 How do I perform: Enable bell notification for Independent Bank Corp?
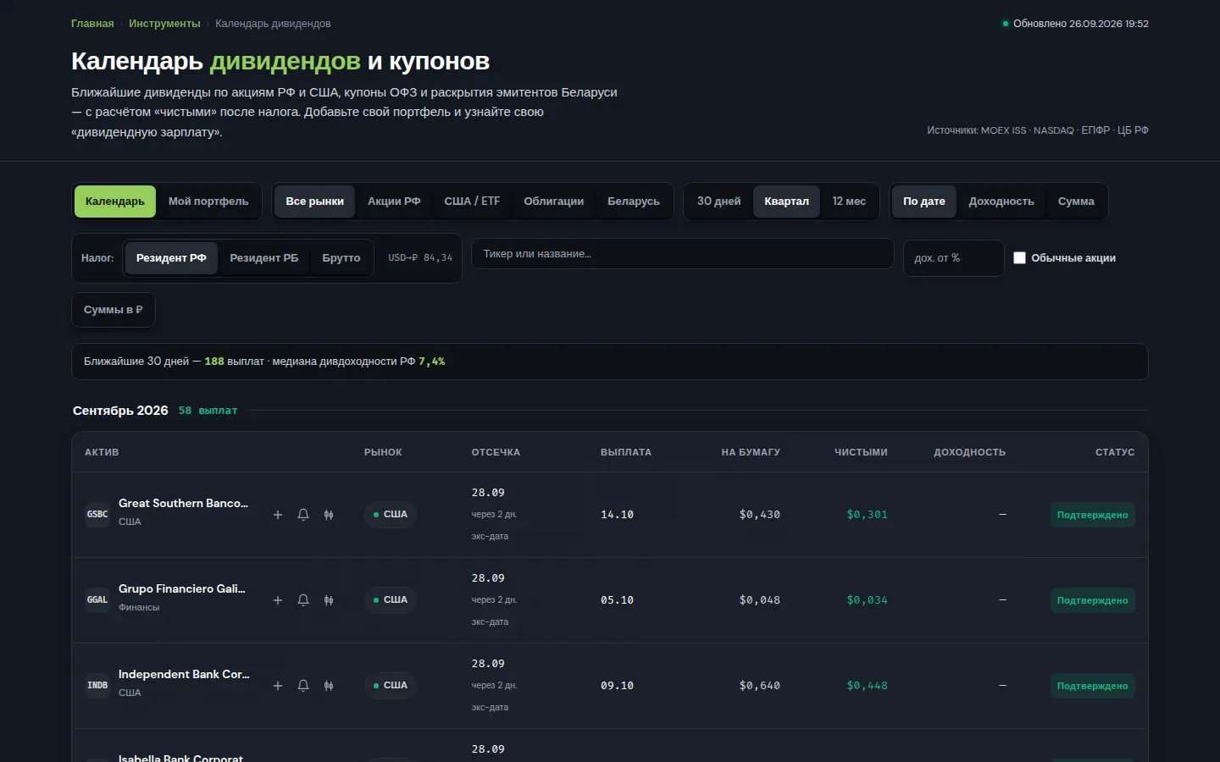303,686
